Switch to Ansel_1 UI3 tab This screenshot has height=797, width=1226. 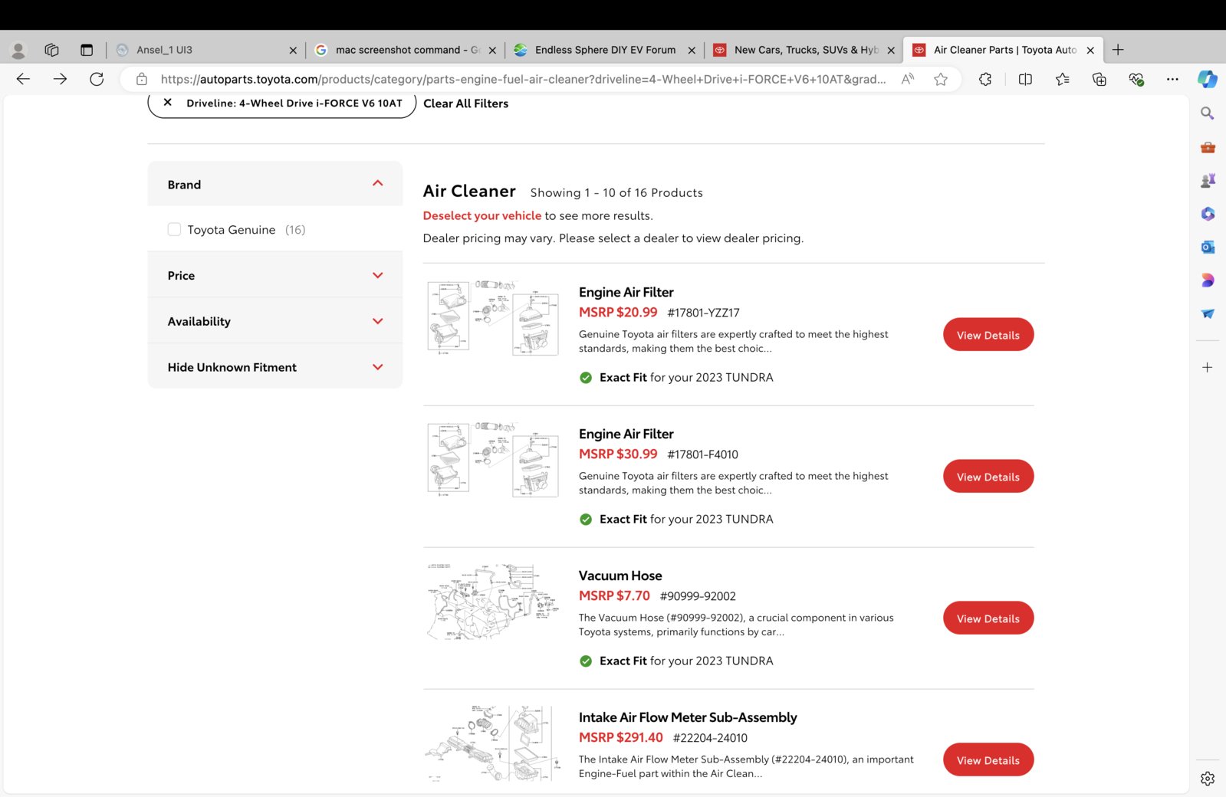click(205, 50)
